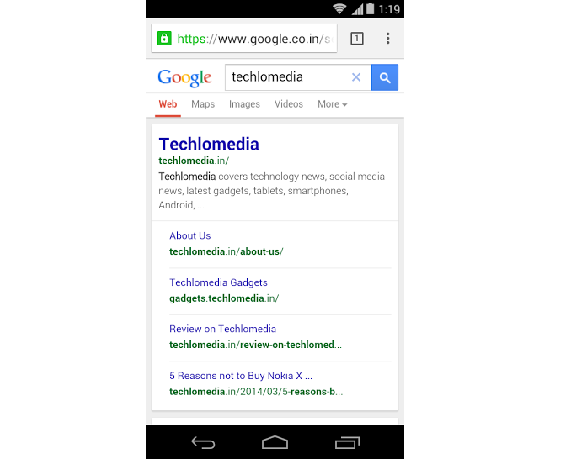Clear the search box with X
587x459 pixels.
(356, 77)
